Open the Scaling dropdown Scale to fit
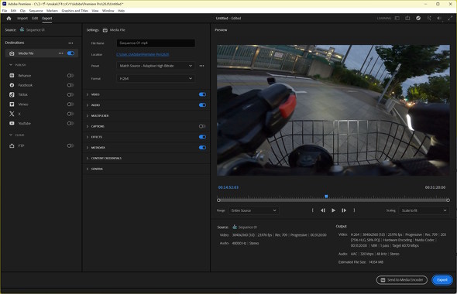The image size is (457, 294). pyautogui.click(x=424, y=210)
